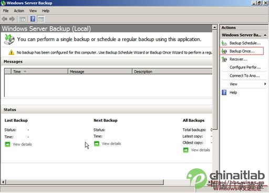Click green arrow icon under All Backups

[x=185, y=150]
